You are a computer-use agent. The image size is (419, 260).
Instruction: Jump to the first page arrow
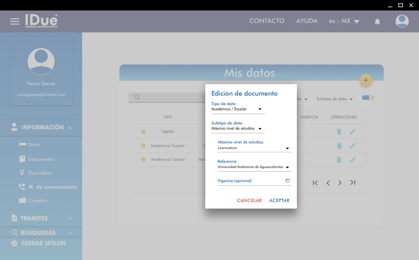coord(315,183)
